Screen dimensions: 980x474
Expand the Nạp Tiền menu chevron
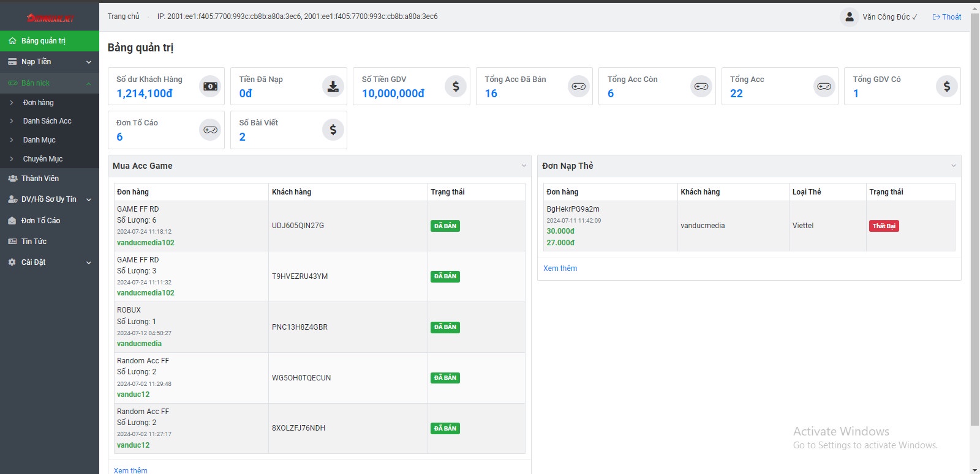coord(89,62)
